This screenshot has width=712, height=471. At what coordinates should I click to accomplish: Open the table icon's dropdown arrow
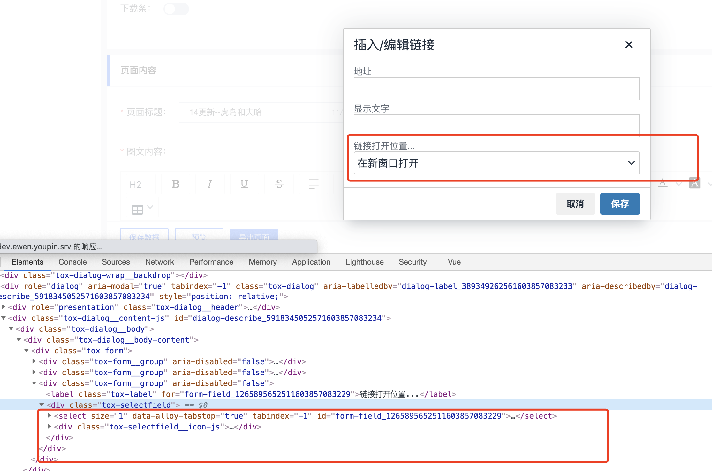point(150,207)
